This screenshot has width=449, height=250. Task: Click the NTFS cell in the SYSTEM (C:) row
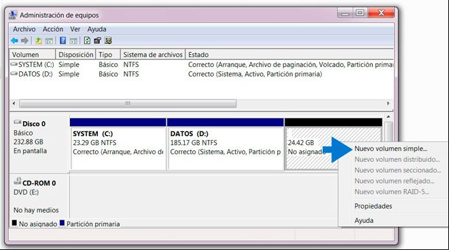pyautogui.click(x=131, y=64)
